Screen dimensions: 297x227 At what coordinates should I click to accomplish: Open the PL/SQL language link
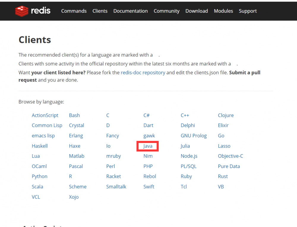189,166
